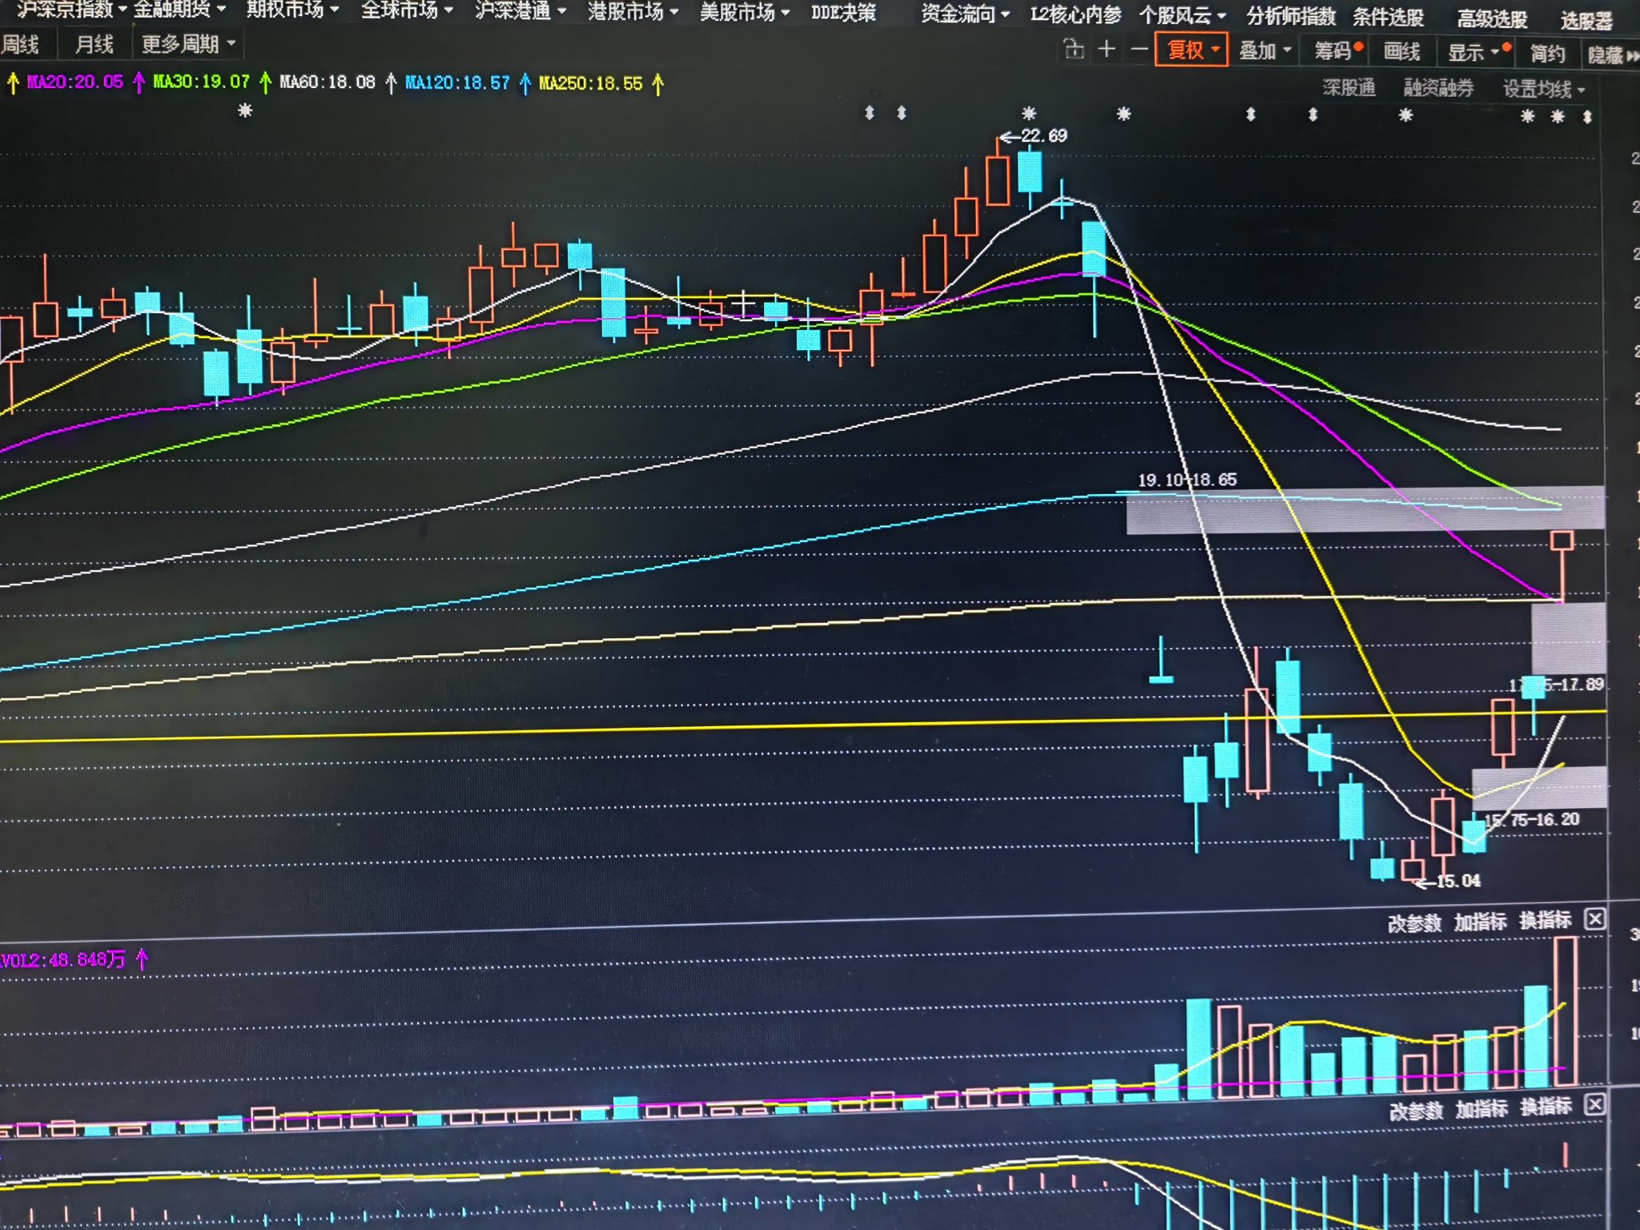Click the MA20 up-arrow indicator
1640x1230 pixels.
pyautogui.click(x=139, y=82)
